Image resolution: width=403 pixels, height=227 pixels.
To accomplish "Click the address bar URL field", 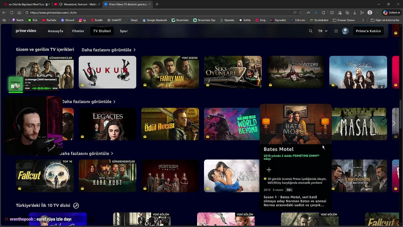I will coord(157,13).
